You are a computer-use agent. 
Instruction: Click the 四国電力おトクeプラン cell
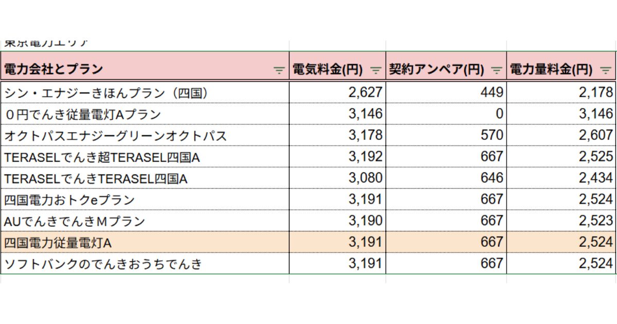pyautogui.click(x=145, y=199)
